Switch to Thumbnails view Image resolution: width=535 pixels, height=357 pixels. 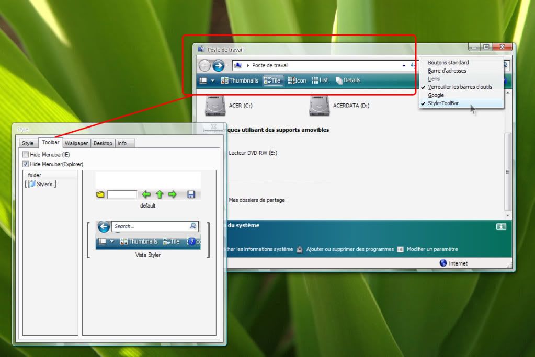tap(240, 80)
